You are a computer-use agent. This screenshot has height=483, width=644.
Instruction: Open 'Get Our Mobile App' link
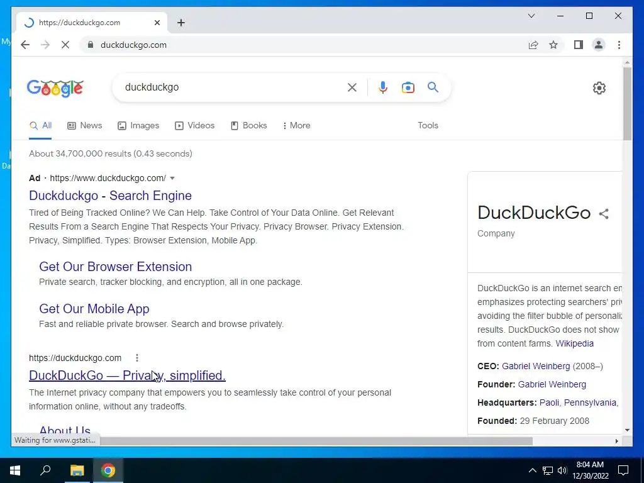click(x=94, y=309)
